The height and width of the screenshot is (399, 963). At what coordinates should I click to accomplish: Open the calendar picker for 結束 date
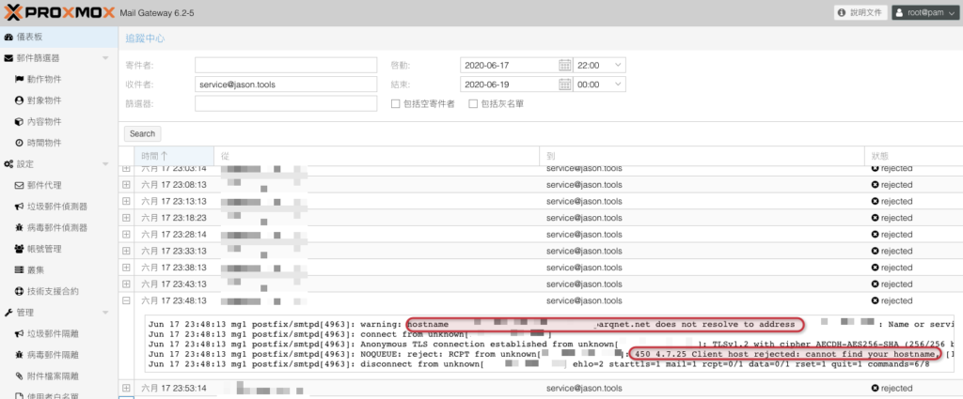(565, 84)
